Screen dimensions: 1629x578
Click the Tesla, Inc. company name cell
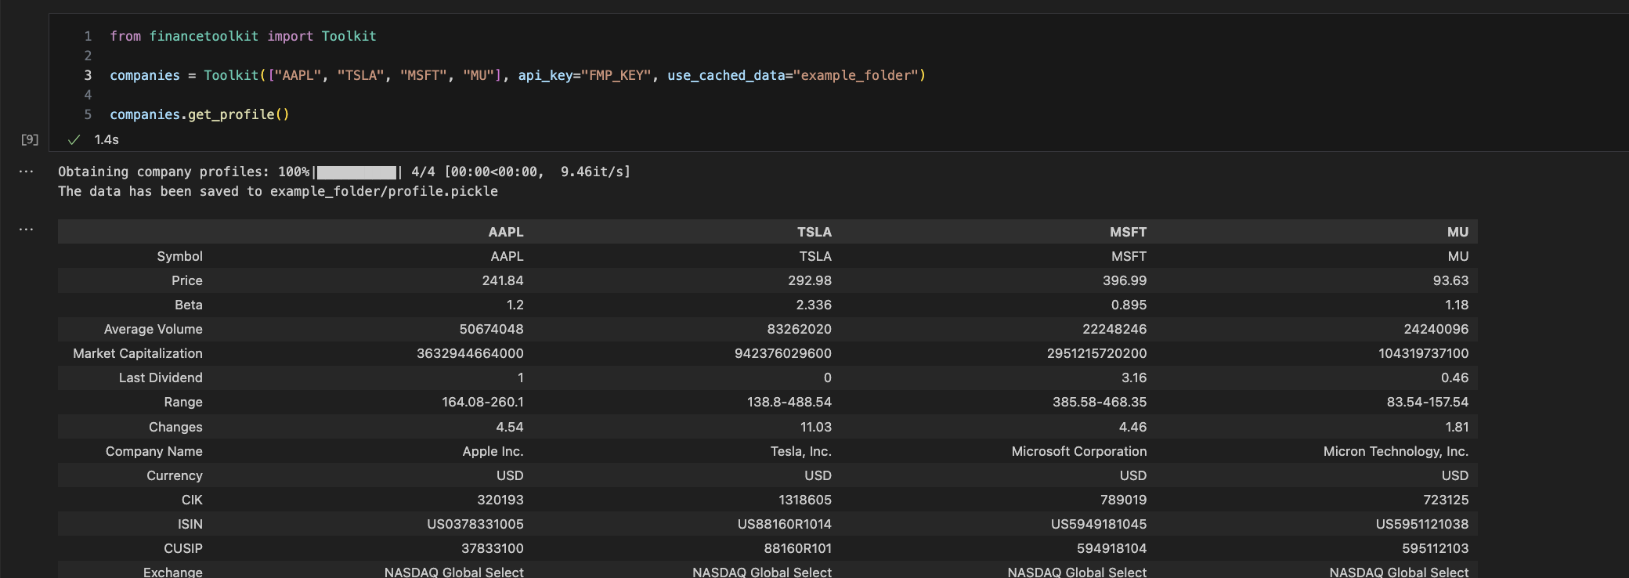coord(801,451)
